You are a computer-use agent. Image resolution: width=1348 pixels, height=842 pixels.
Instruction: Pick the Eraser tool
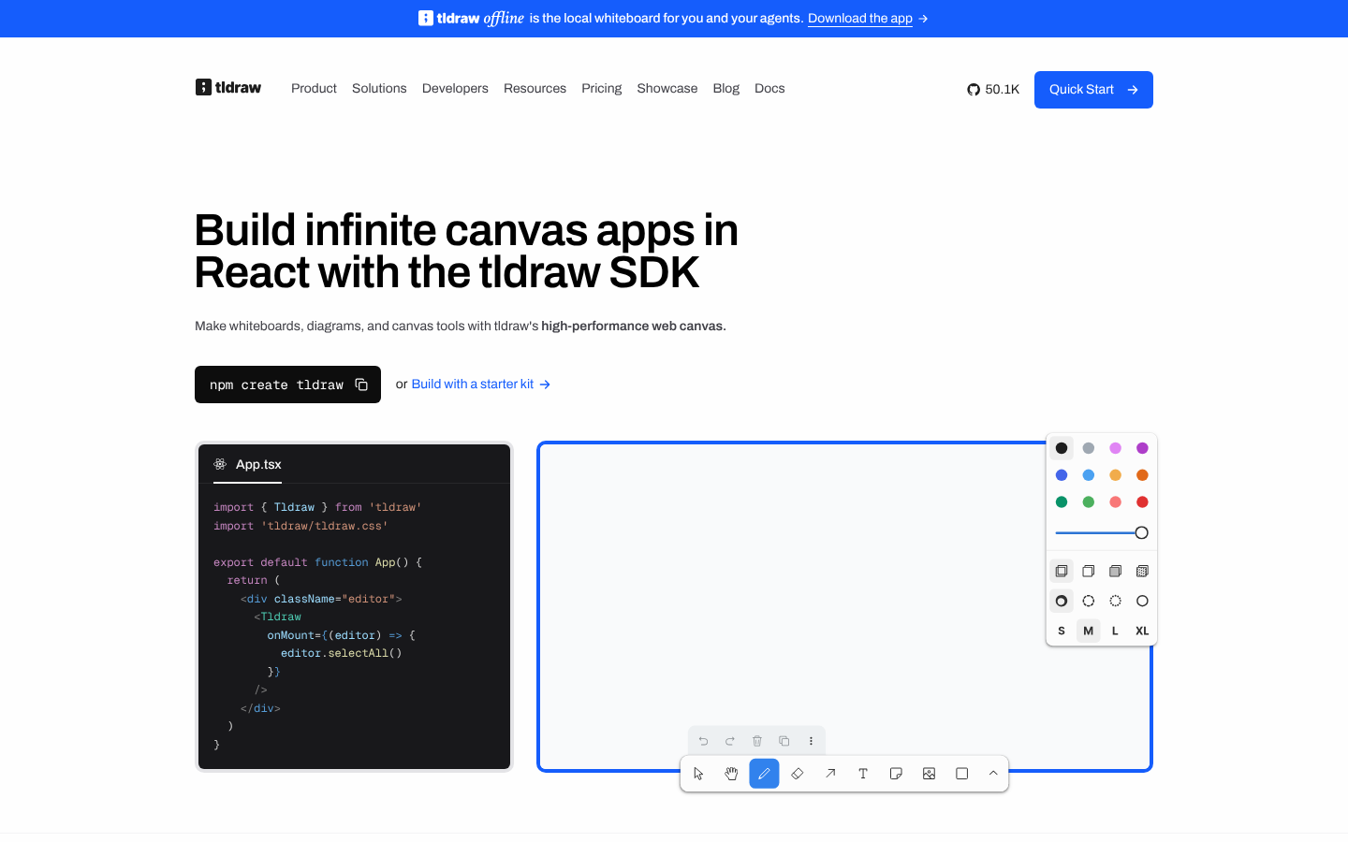click(798, 774)
